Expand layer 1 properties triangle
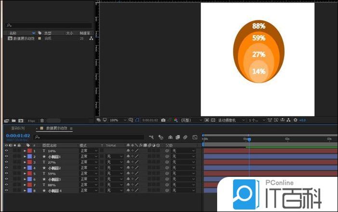The image size is (338, 212). point(25,151)
